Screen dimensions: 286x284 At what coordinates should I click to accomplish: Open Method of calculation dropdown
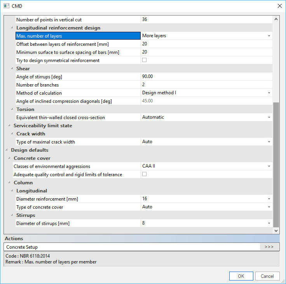pos(269,93)
